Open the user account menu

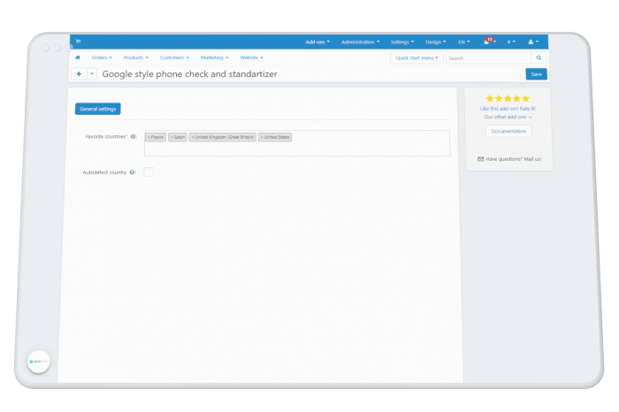tap(533, 42)
